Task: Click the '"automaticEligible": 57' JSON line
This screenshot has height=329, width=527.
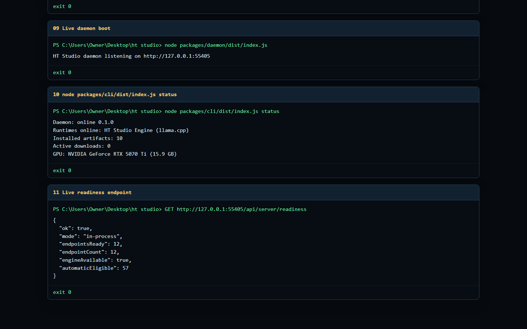Action: click(94, 268)
